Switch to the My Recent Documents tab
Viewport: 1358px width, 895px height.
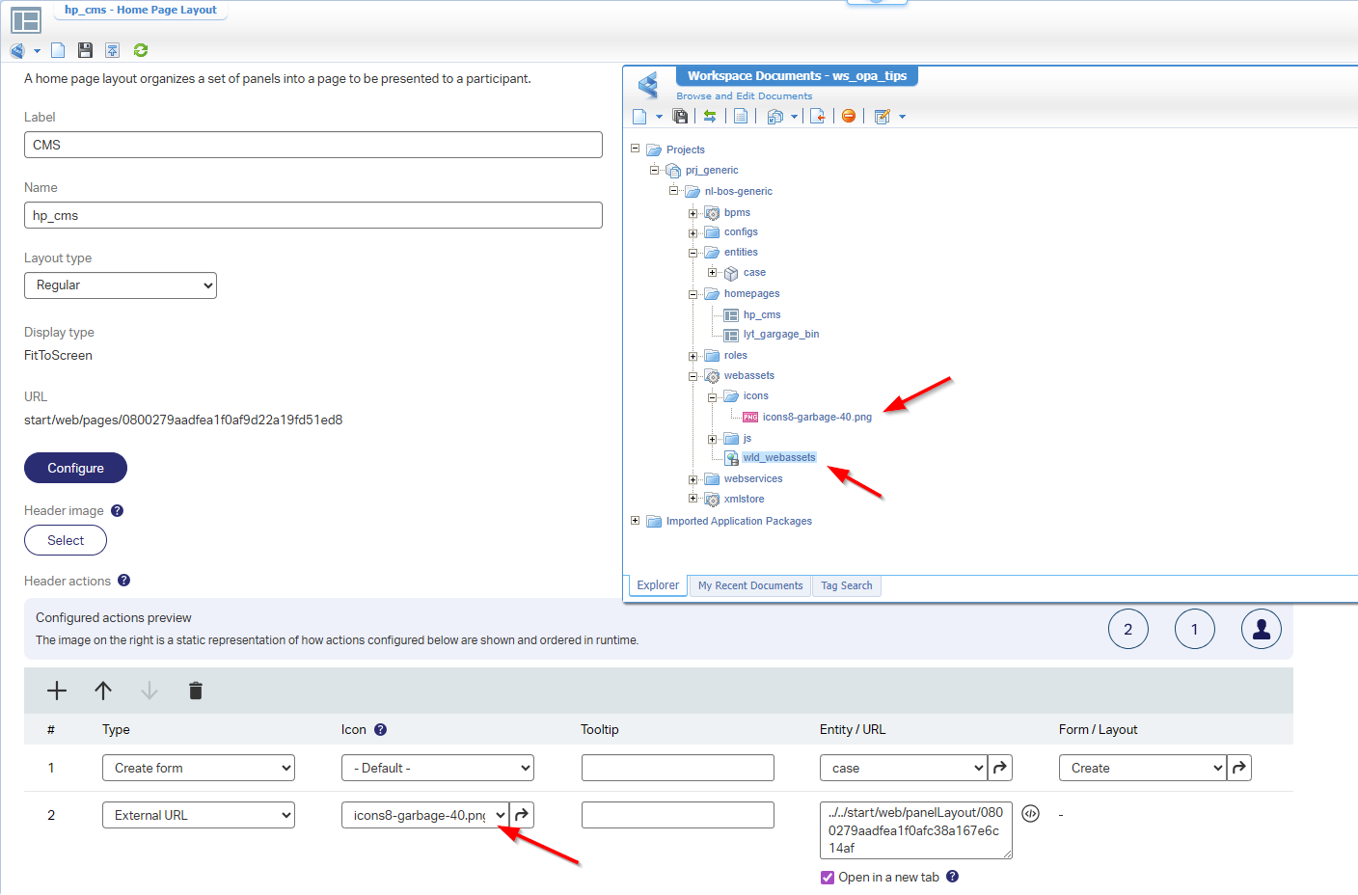(750, 586)
